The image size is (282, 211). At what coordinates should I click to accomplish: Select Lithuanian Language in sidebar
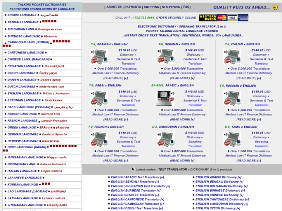[25, 205]
